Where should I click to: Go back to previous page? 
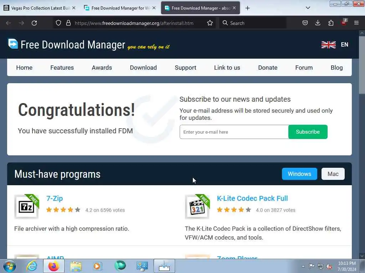click(9, 23)
